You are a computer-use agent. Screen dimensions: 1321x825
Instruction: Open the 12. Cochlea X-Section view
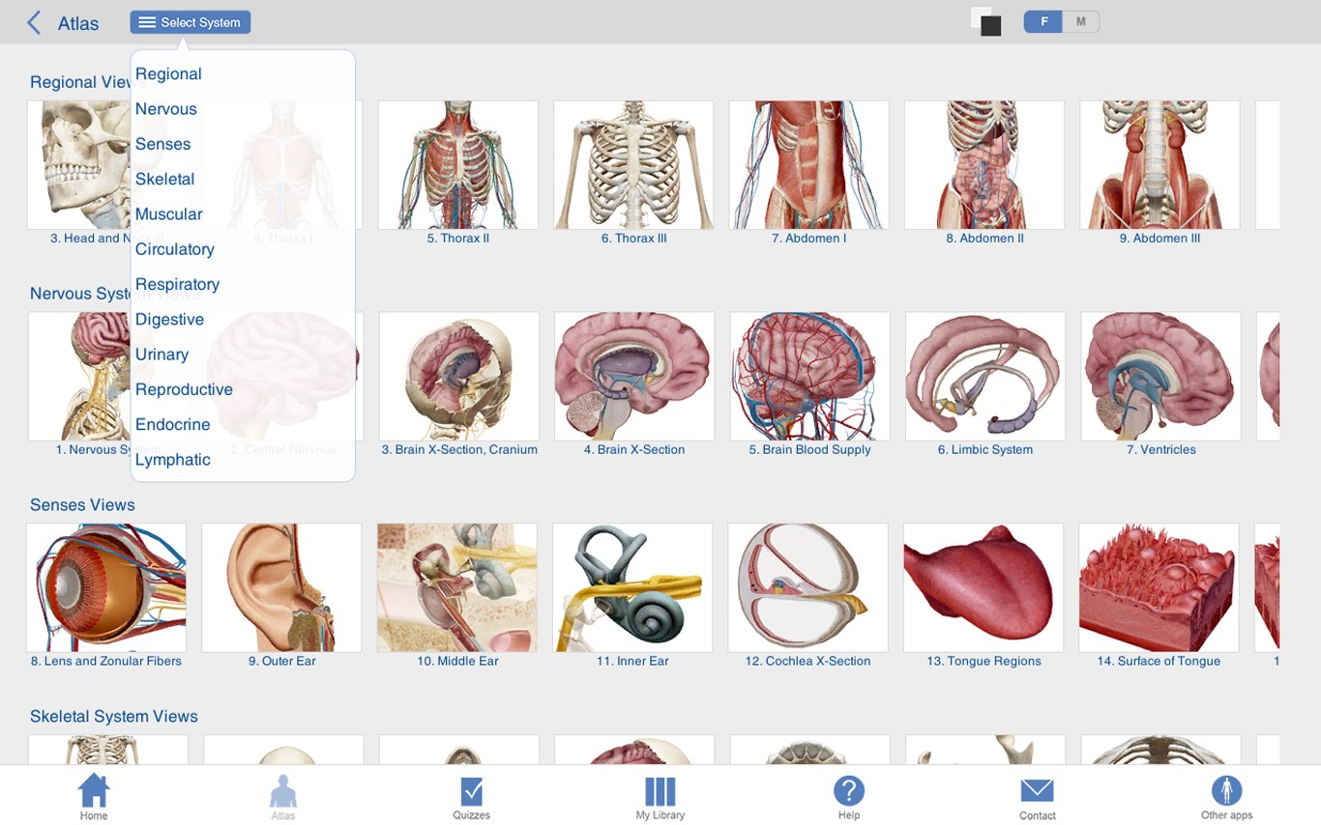808,588
